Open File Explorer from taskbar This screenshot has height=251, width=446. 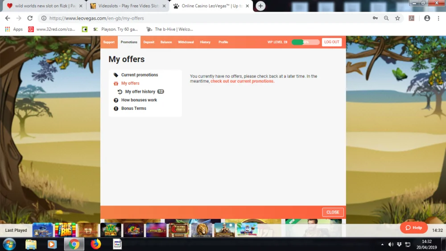pyautogui.click(x=31, y=244)
